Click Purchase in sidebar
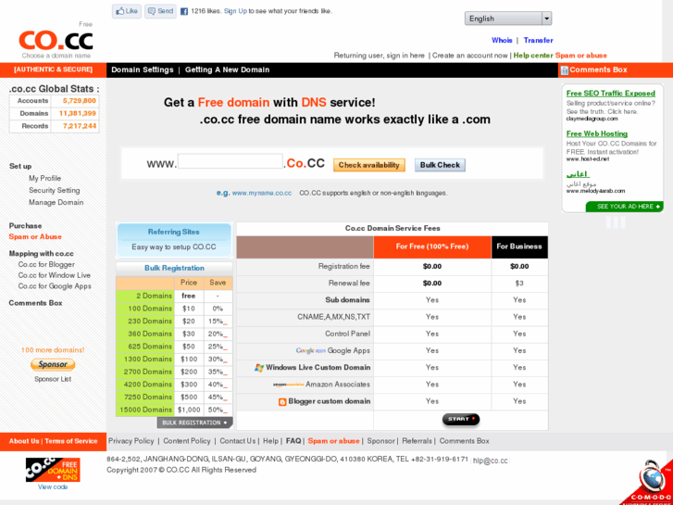673x505 pixels. coord(25,226)
